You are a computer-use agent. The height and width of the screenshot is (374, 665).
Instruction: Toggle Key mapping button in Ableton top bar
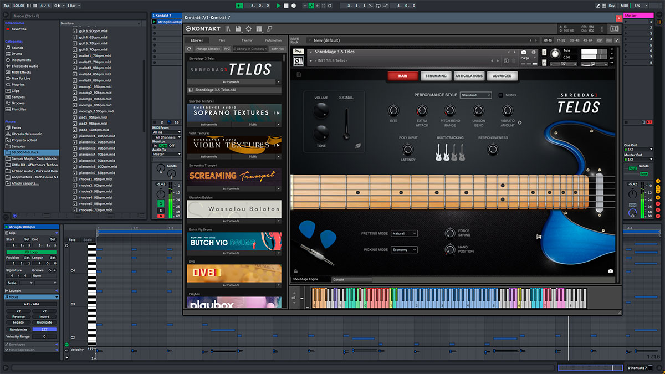point(612,6)
